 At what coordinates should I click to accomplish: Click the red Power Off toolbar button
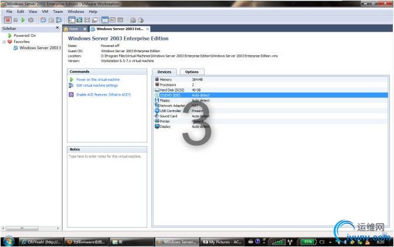tap(8, 20)
